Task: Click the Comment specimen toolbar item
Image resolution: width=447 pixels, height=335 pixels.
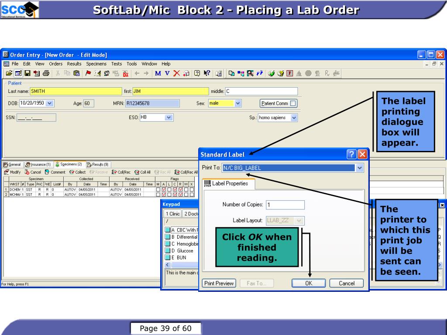Action: (55, 172)
